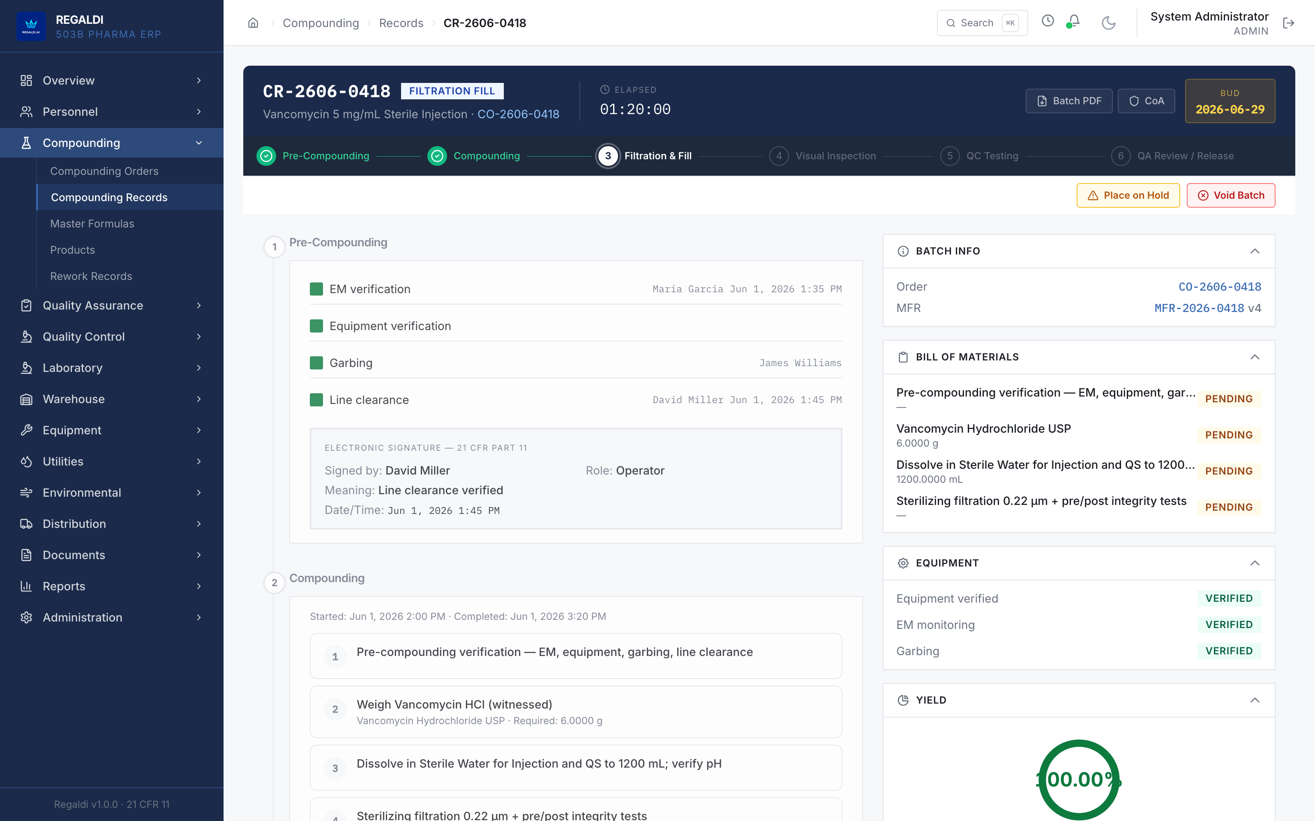1315x821 pixels.
Task: Click the BUD 2026-06-29 badge
Action: pyautogui.click(x=1230, y=101)
